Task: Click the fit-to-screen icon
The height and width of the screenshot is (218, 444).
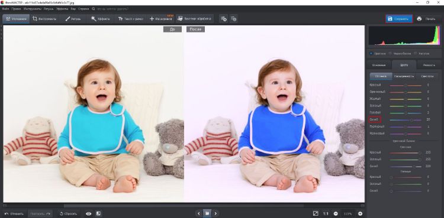Action: point(316,214)
